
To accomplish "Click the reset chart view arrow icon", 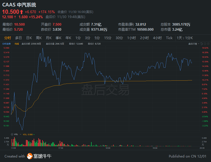I will click(x=201, y=44).
